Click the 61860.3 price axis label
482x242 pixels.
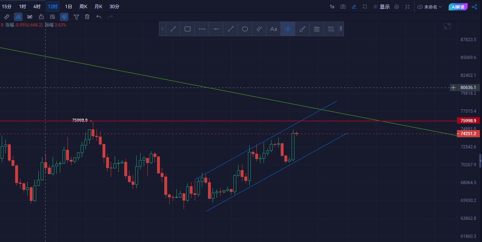468,236
